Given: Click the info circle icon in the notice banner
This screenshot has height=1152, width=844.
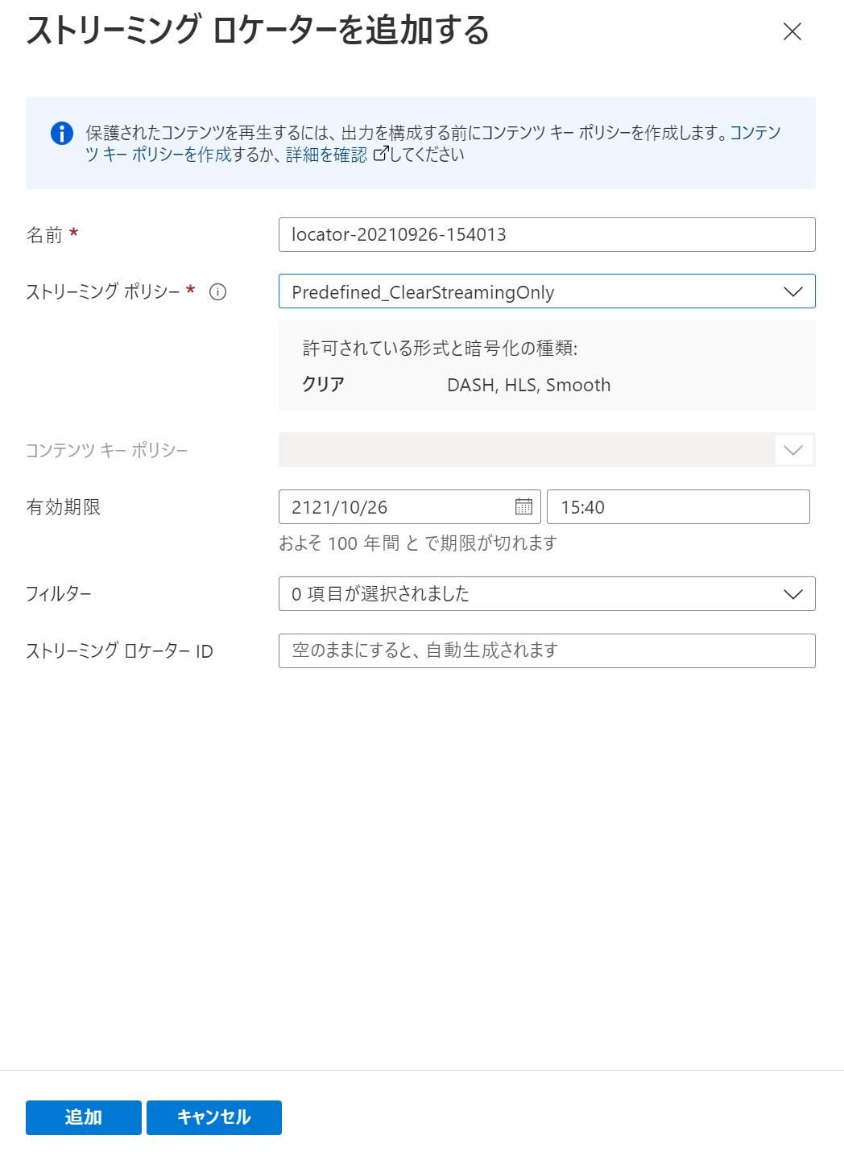Looking at the screenshot, I should click(x=60, y=133).
